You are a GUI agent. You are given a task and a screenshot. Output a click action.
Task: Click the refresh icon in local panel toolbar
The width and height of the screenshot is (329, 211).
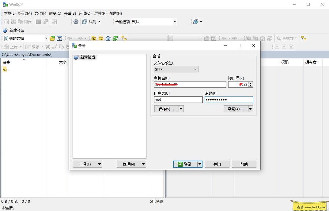(x=115, y=38)
